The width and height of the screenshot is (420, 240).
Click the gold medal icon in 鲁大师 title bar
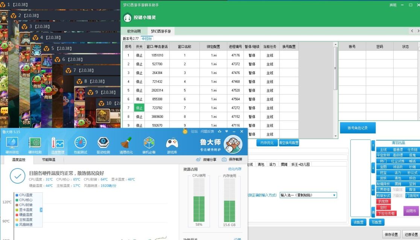pyautogui.click(x=185, y=131)
